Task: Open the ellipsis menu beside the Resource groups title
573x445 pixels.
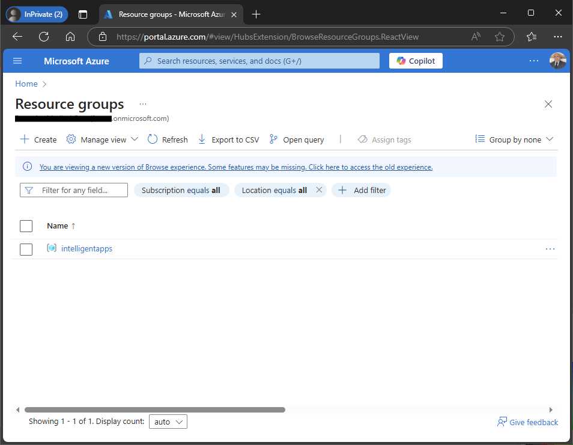Action: pos(143,104)
